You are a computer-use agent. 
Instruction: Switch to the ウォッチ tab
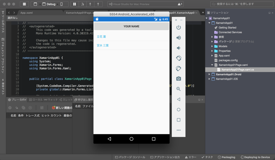51,100
